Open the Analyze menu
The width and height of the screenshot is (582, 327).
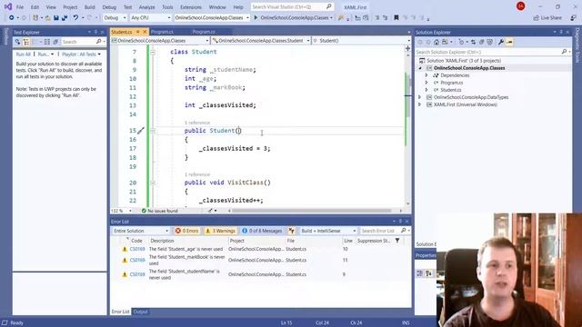coord(147,7)
